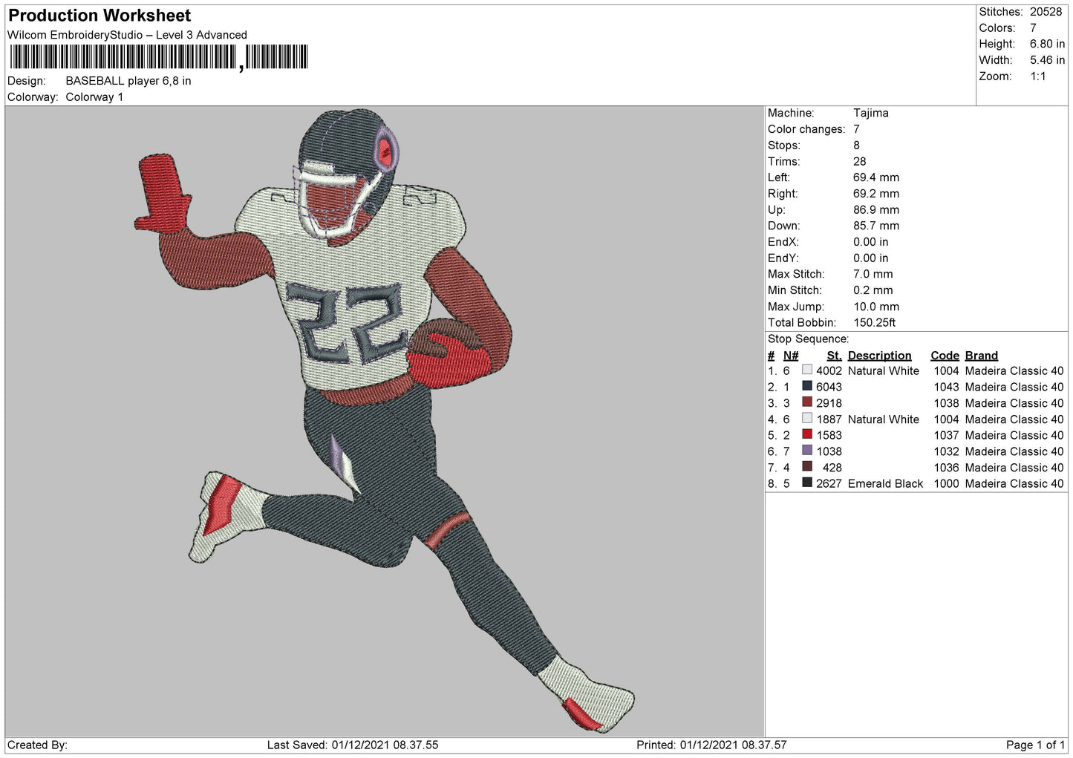
Task: Click design name 'BASEBALL player 6,8 in'
Action: pos(128,81)
